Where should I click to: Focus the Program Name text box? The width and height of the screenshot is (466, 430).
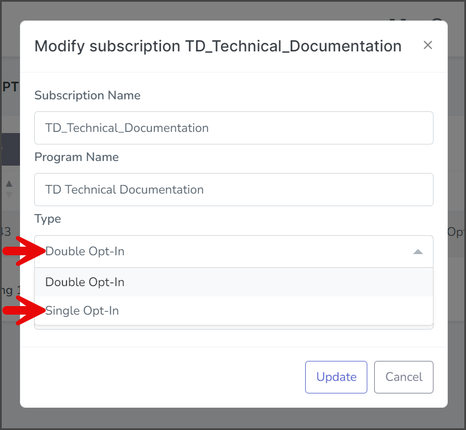coord(234,190)
